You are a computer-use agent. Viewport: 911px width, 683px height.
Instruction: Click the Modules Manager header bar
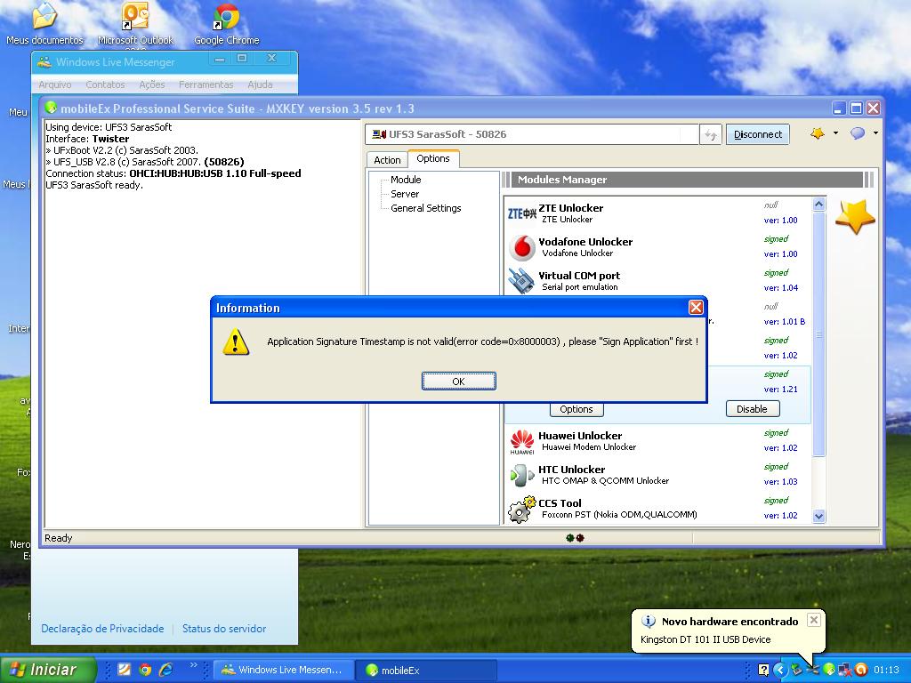[688, 180]
